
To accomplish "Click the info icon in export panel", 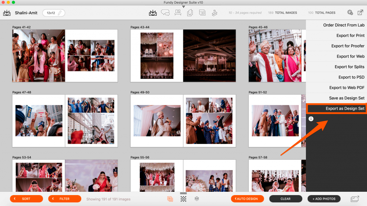I will (311, 119).
